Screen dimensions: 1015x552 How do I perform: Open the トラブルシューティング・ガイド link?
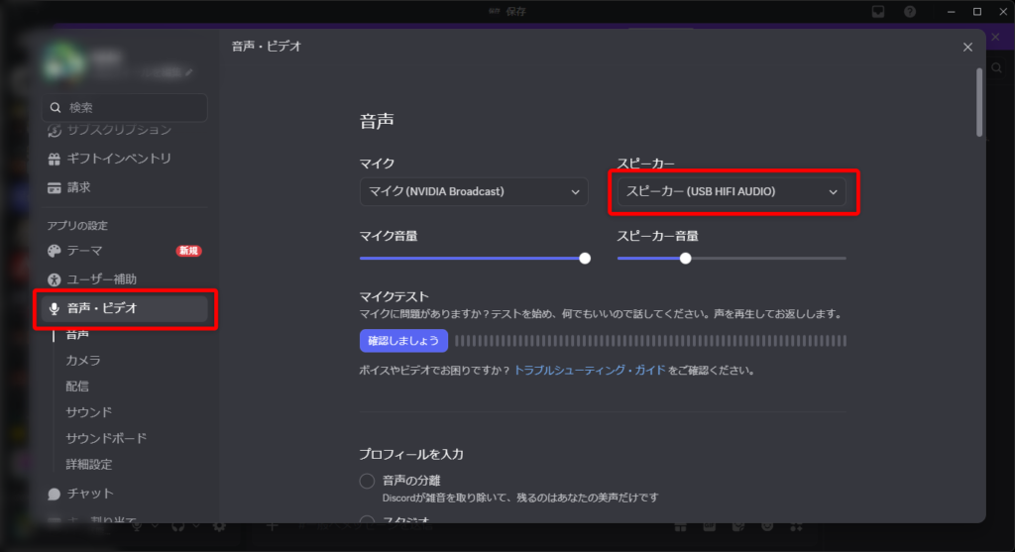coord(590,371)
